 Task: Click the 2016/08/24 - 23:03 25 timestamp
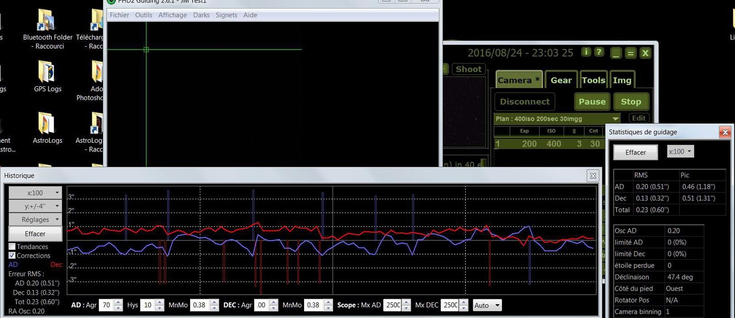click(x=520, y=53)
